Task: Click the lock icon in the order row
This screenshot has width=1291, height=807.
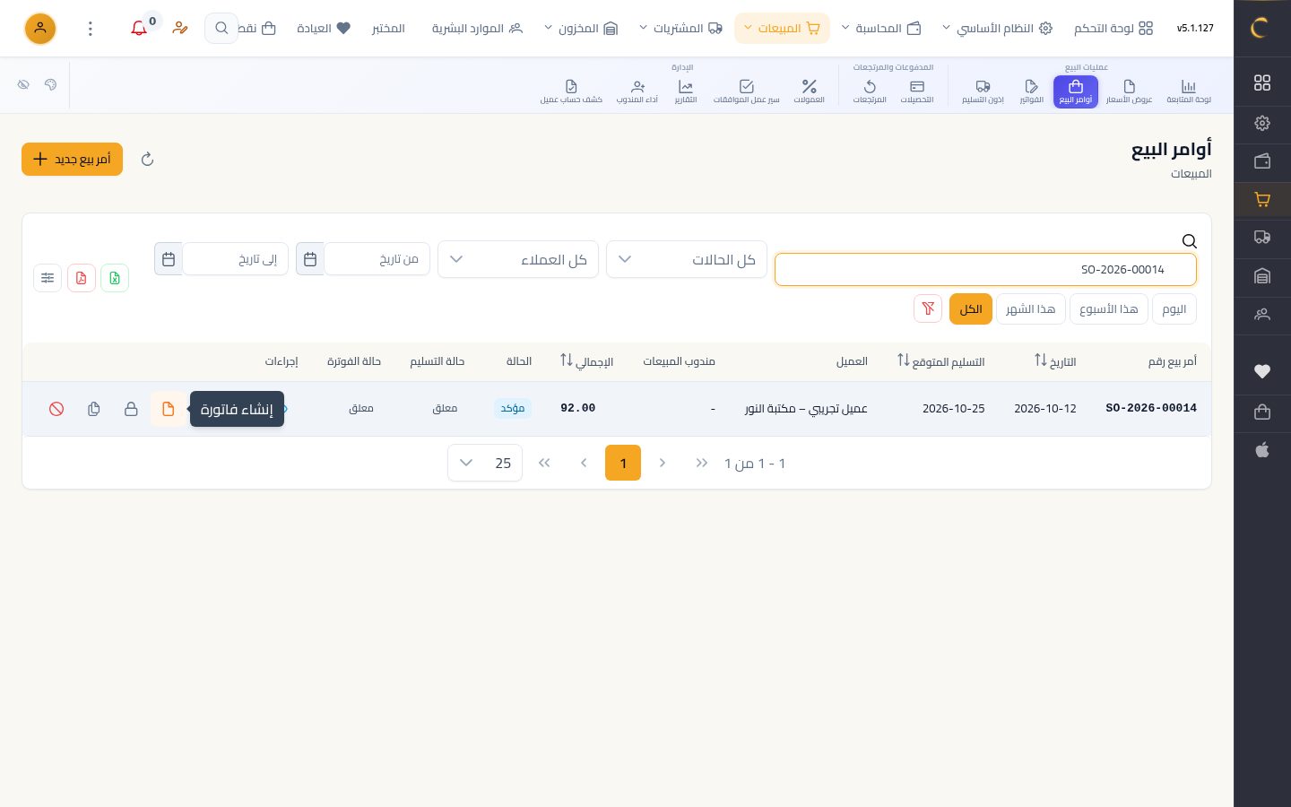Action: 131,409
